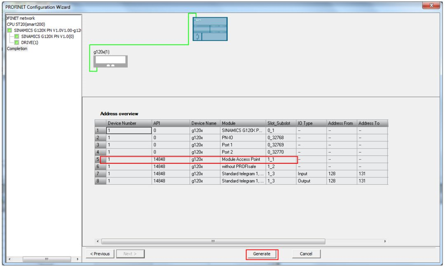Click the Next button

click(130, 254)
